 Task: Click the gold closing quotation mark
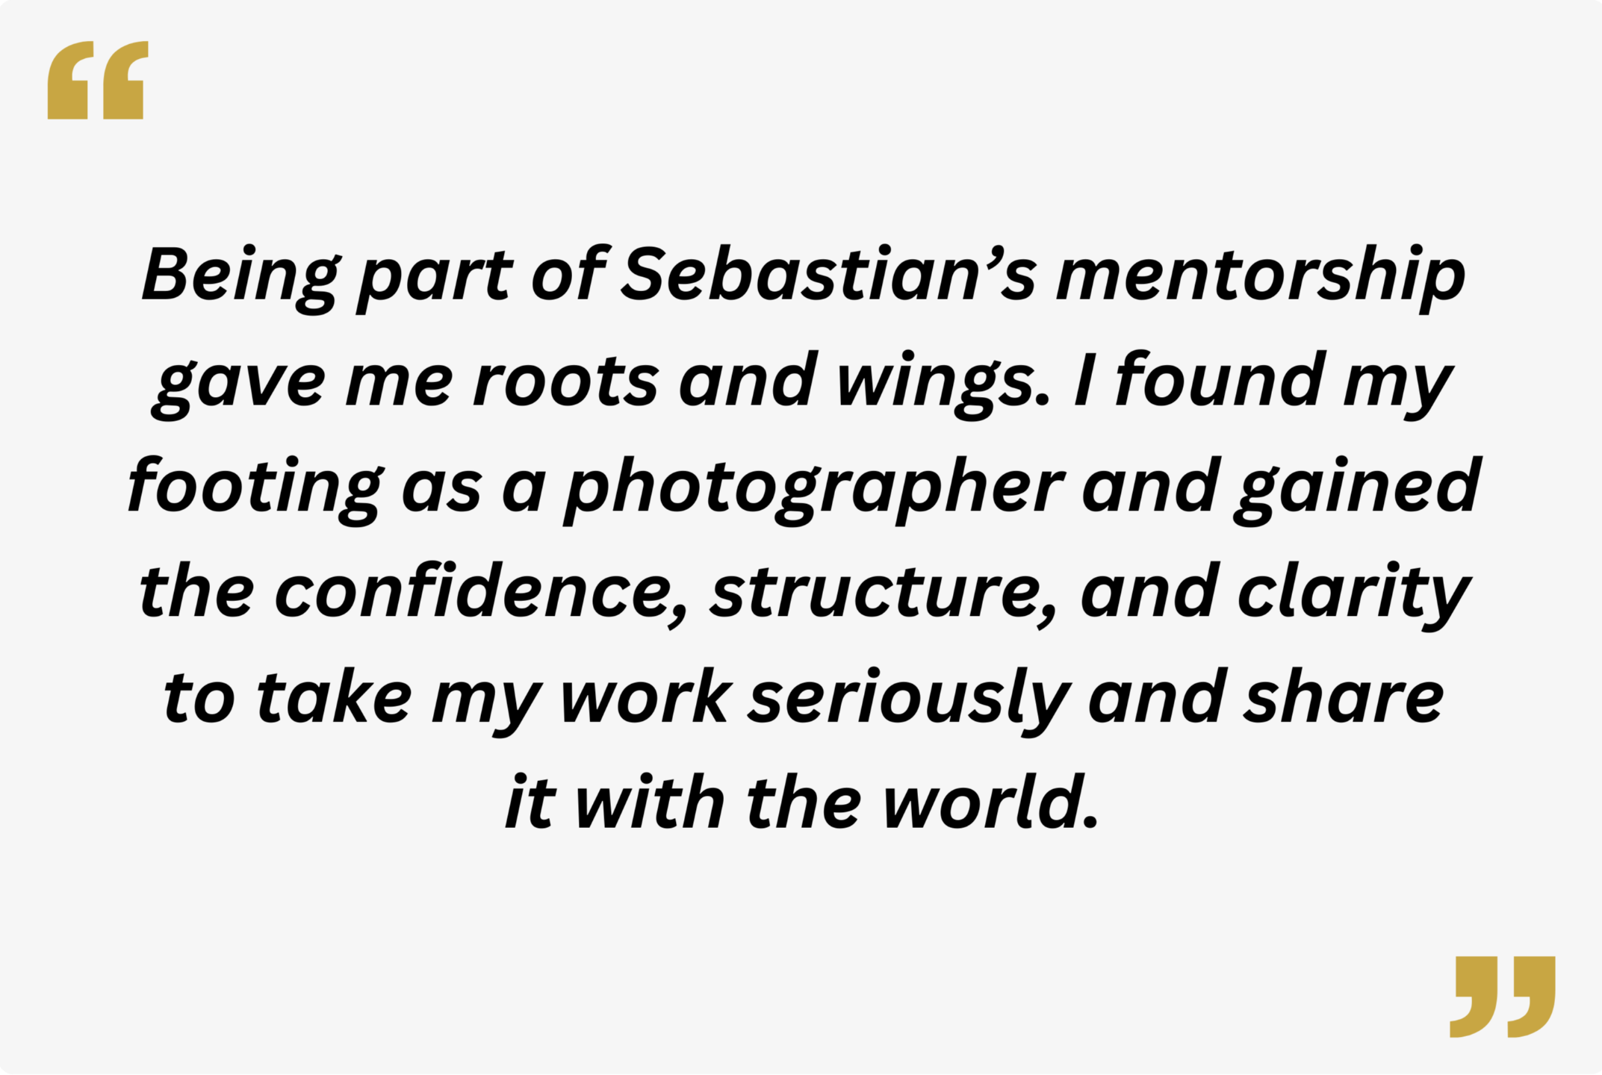[x=1503, y=997]
